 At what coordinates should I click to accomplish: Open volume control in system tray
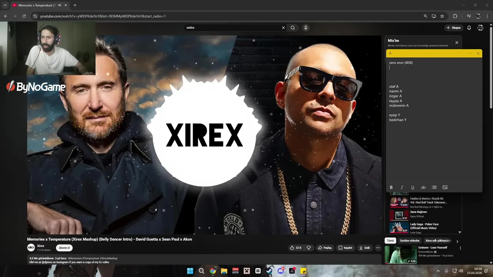(x=461, y=271)
